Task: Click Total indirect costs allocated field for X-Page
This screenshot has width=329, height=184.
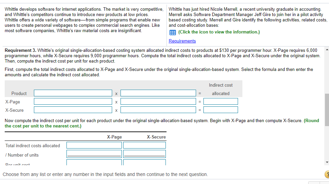Action: click(94, 145)
